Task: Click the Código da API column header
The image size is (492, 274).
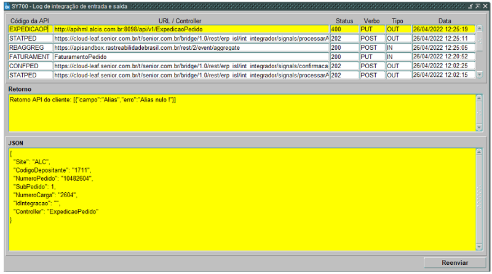Action: point(30,21)
